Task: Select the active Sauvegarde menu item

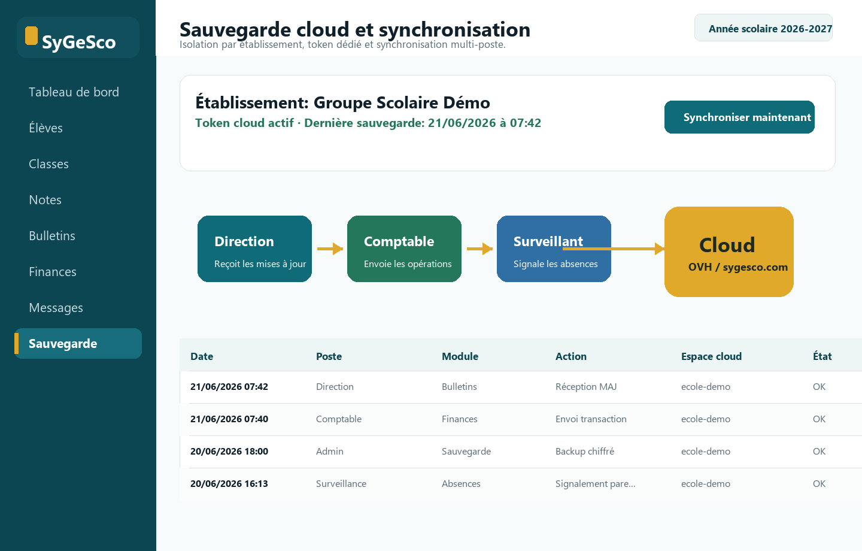Action: [78, 344]
